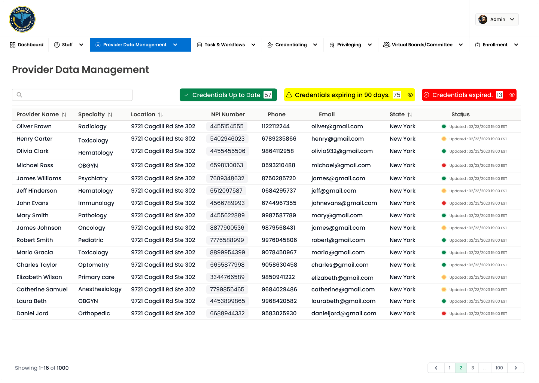Go to next page arrow
Viewport: 539px width, 383px height.
pyautogui.click(x=515, y=368)
